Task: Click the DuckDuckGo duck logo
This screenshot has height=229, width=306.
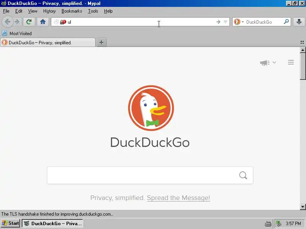Action: (x=151, y=108)
